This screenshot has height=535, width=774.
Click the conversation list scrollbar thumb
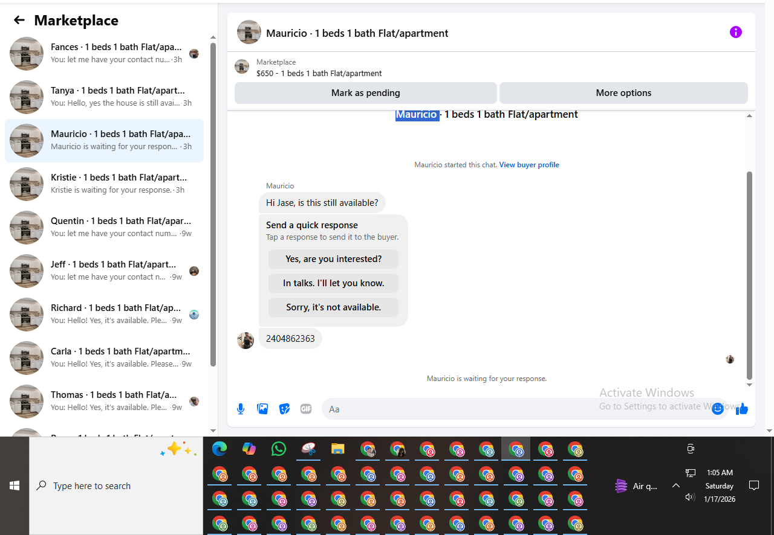(213, 205)
